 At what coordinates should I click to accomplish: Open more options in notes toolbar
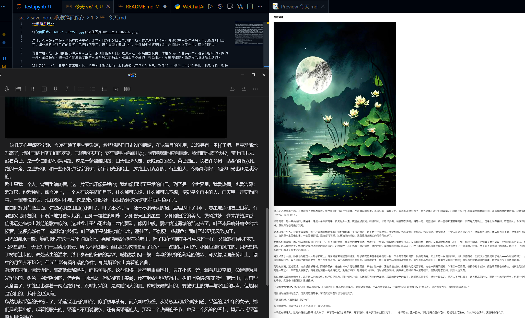(255, 89)
